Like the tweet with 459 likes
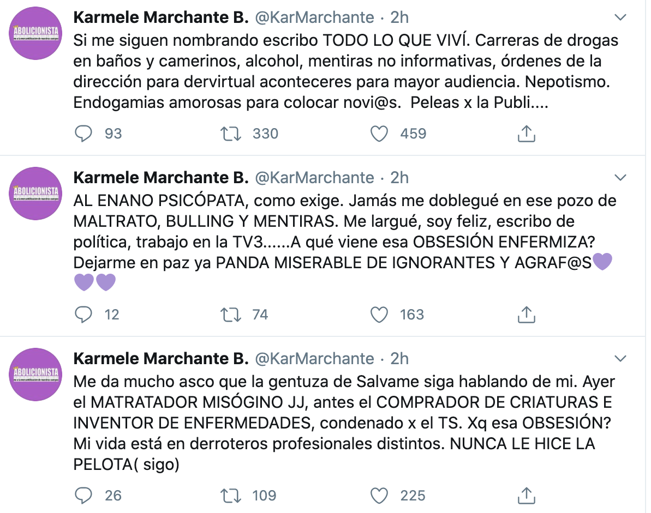The height and width of the screenshot is (513, 651). [x=379, y=134]
